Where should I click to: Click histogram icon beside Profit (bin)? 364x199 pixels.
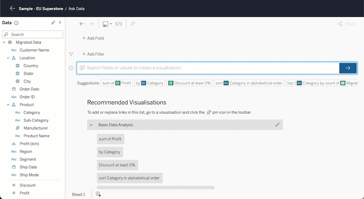tap(13, 144)
